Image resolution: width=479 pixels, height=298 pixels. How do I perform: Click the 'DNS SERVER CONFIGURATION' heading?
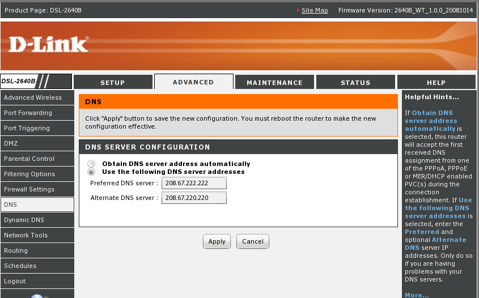coord(147,147)
